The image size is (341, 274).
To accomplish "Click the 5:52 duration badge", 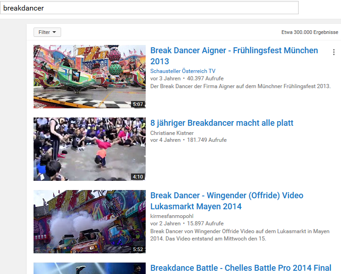I will [138, 249].
